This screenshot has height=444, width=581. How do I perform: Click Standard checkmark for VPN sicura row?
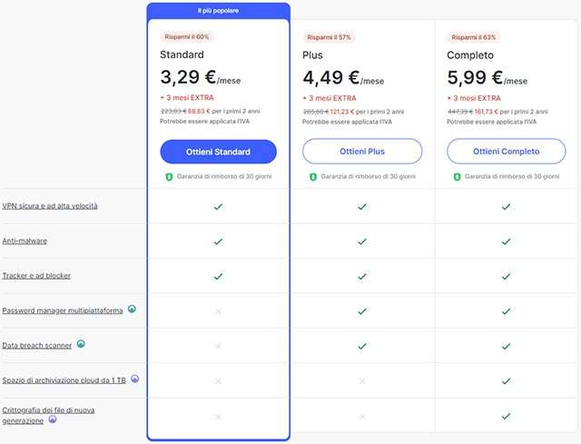click(218, 207)
